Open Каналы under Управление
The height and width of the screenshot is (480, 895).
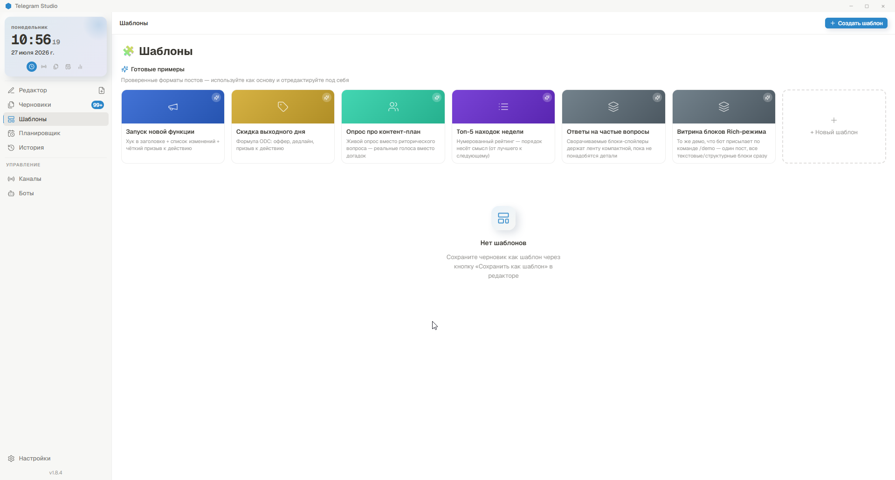[56, 179]
